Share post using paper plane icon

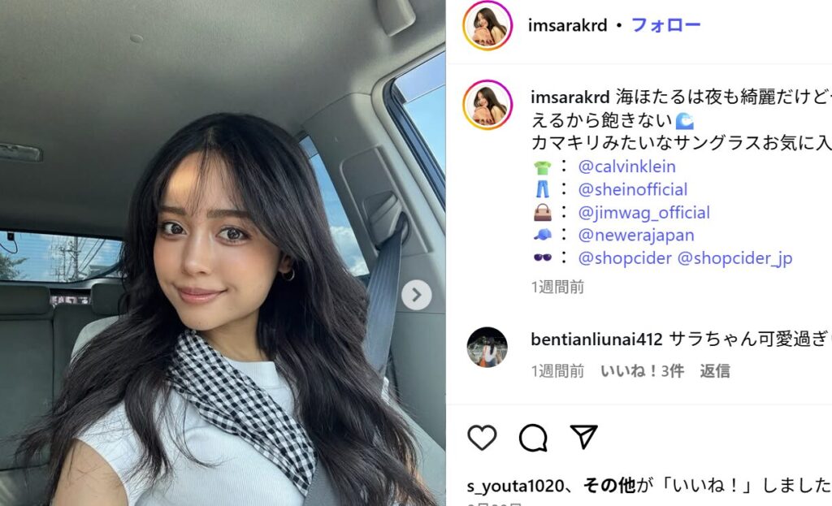[x=583, y=436]
